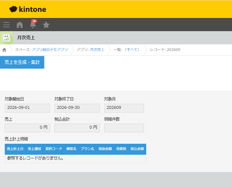
Task: Click the プラン名 column header
Action: point(87,149)
